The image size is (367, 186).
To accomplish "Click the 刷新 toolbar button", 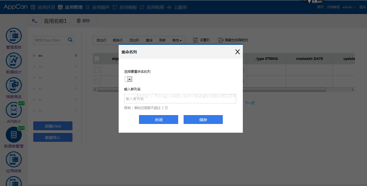I will (162, 40).
